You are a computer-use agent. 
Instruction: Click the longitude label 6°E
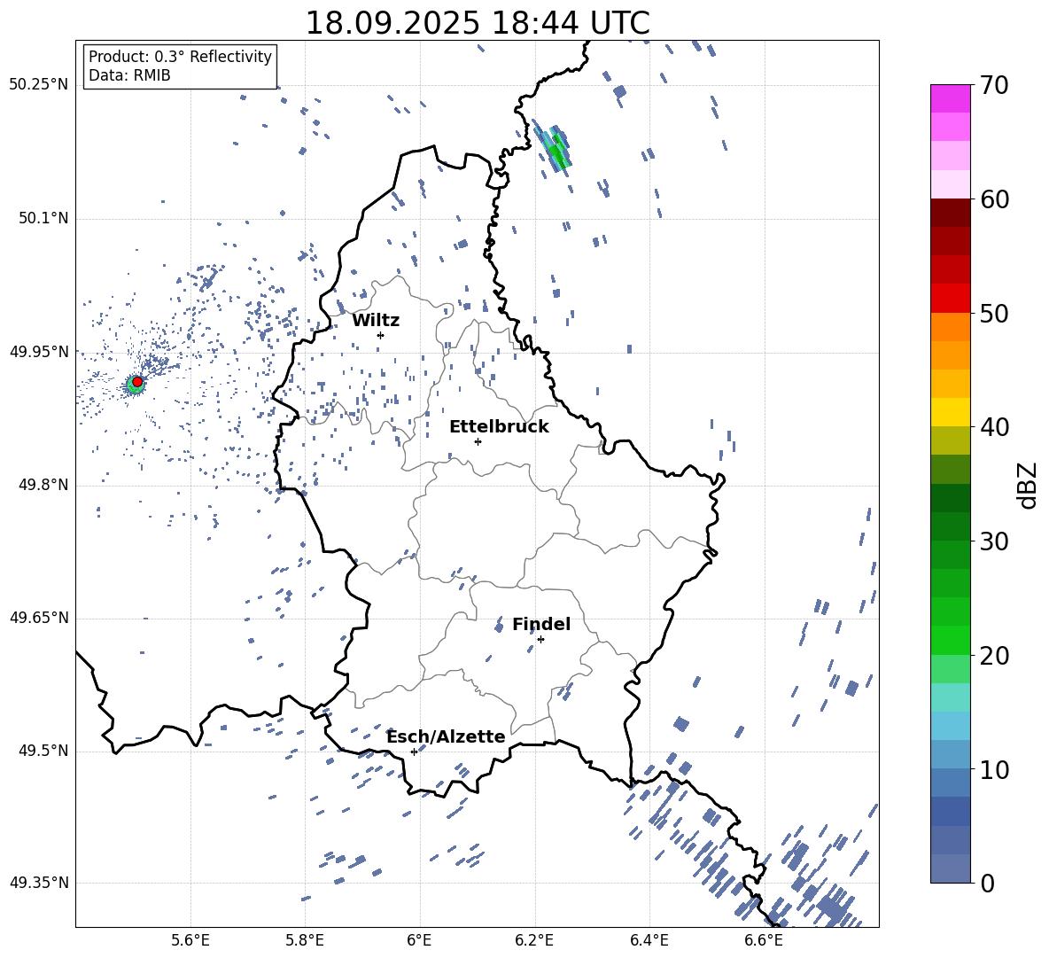(x=419, y=941)
